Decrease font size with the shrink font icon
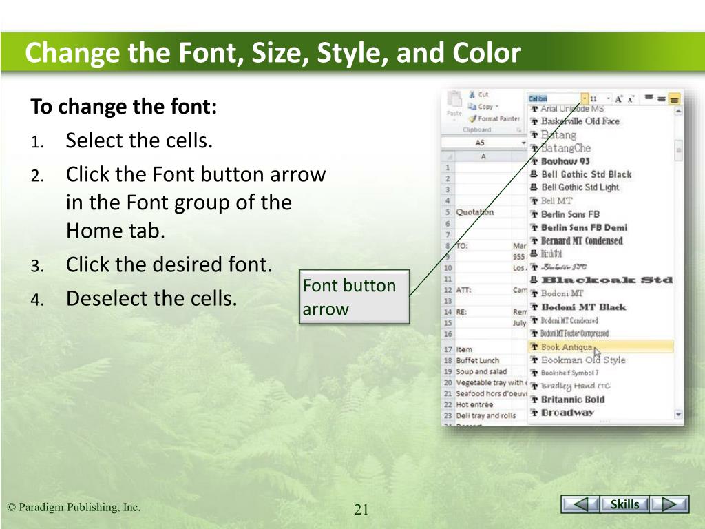705x529 pixels. pos(631,99)
